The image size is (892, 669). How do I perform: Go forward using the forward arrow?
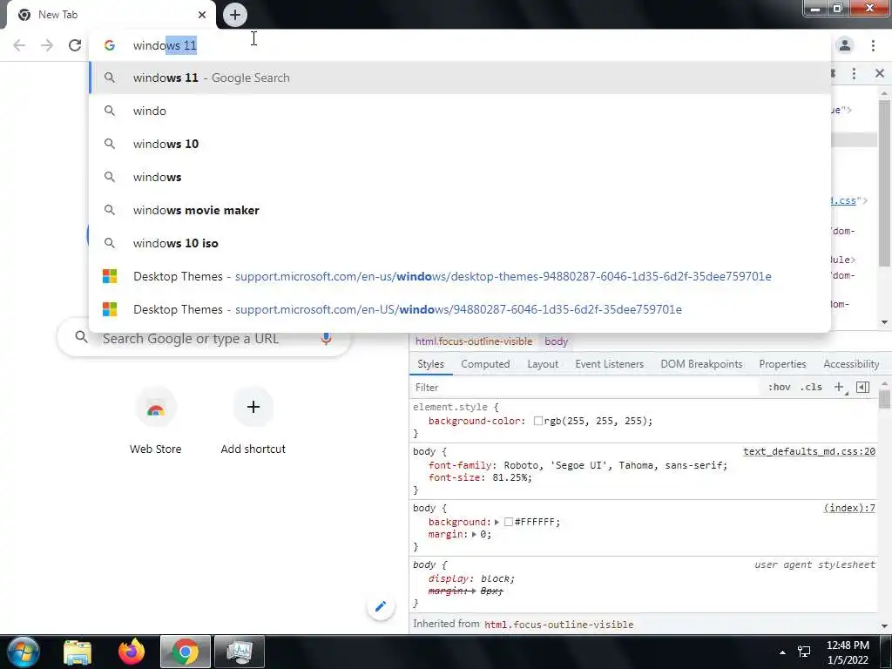(47, 45)
